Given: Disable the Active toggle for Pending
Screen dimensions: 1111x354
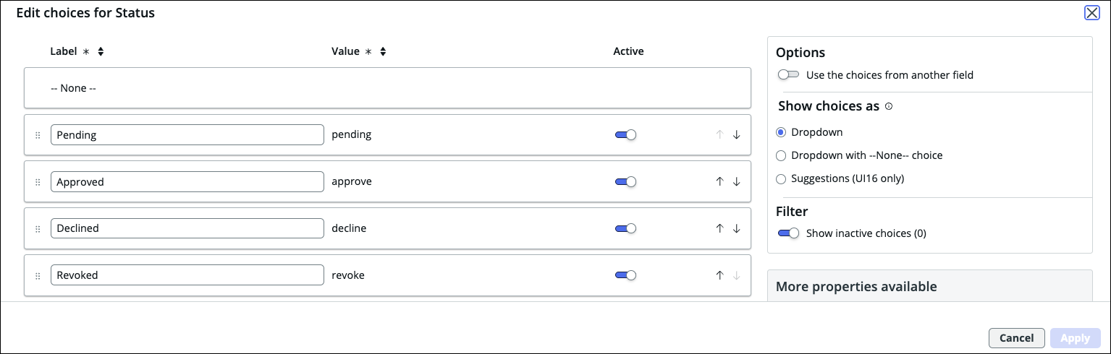Looking at the screenshot, I should coord(625,135).
